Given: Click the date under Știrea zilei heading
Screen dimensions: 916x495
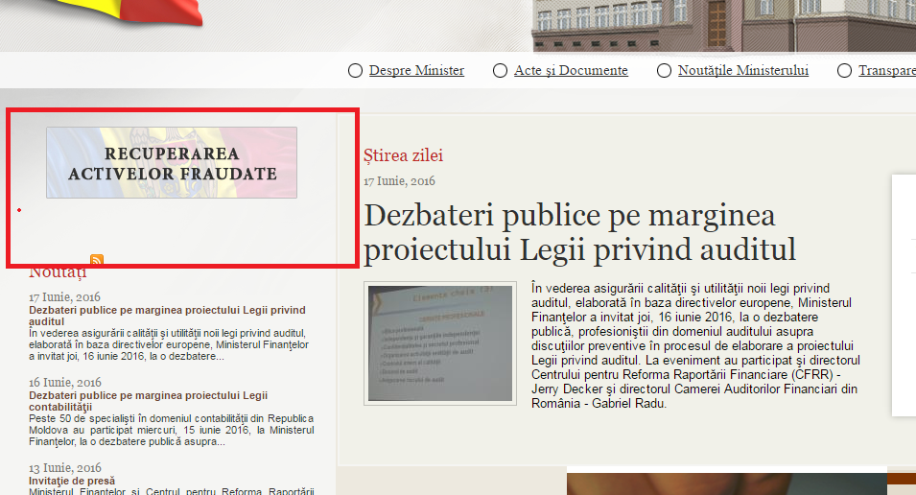Looking at the screenshot, I should 399,181.
